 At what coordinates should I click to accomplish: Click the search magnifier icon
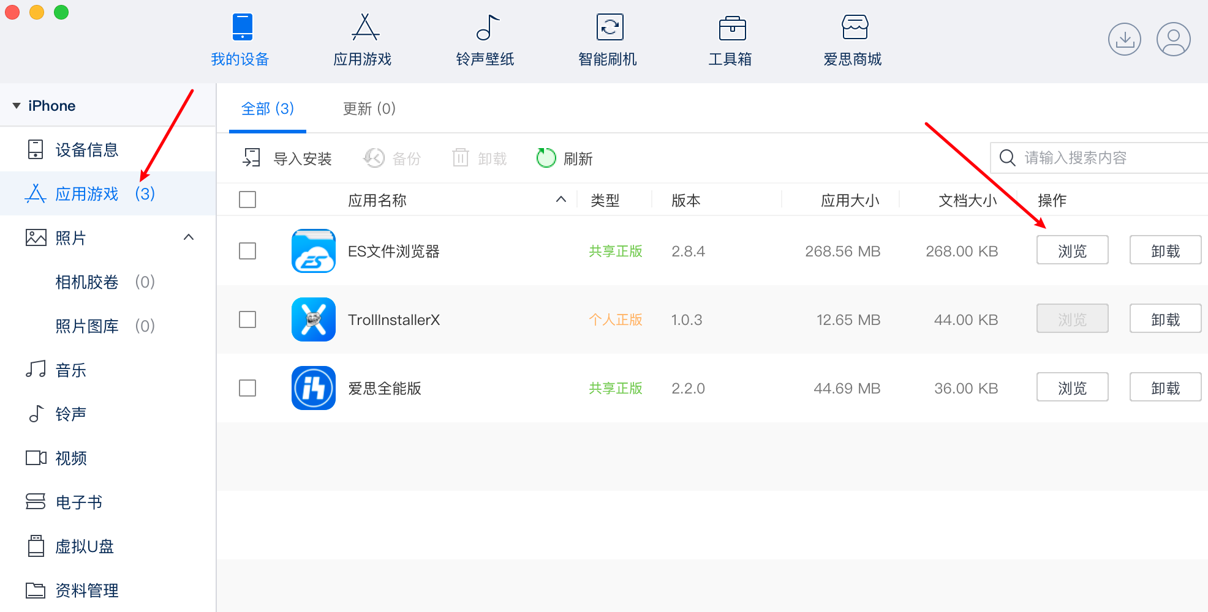click(1008, 158)
